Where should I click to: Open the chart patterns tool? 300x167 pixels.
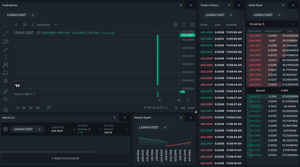tap(6, 65)
